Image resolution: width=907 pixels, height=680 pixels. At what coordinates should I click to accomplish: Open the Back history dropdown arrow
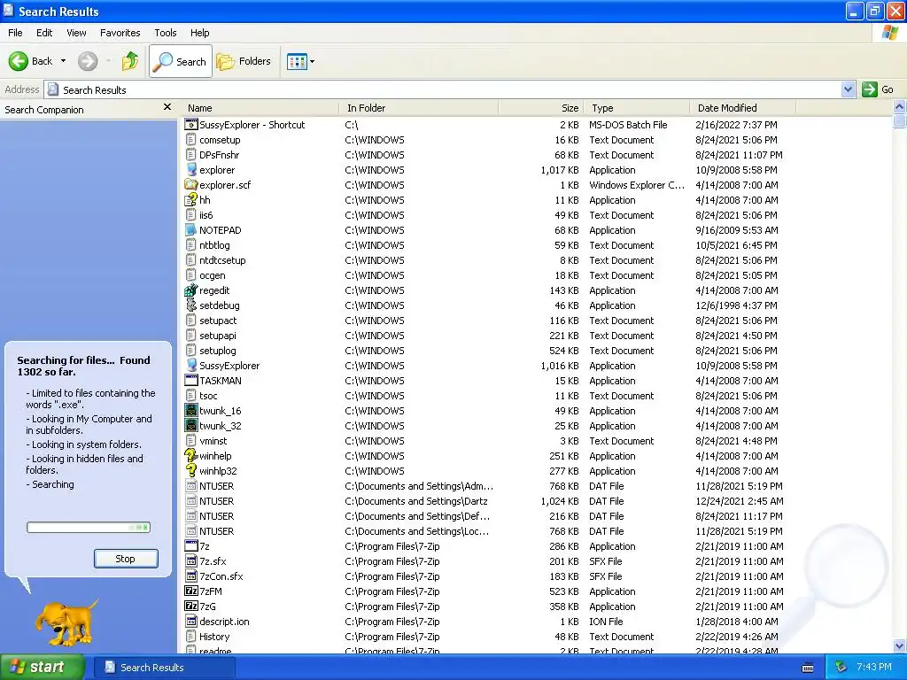point(63,61)
